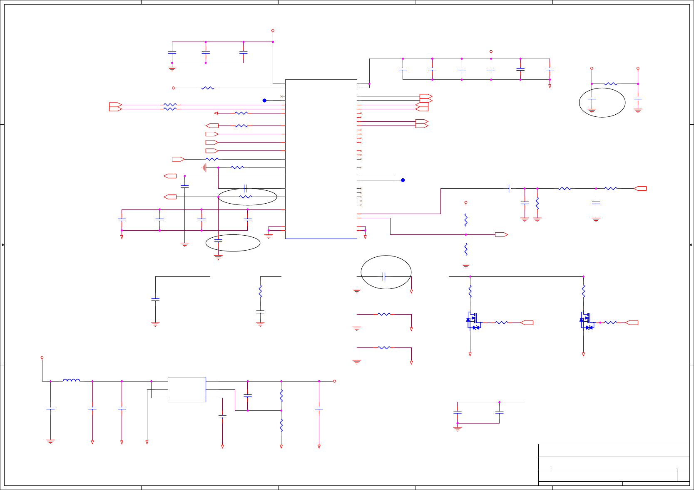
Task: Click the title block in the sheet corner
Action: 614,464
